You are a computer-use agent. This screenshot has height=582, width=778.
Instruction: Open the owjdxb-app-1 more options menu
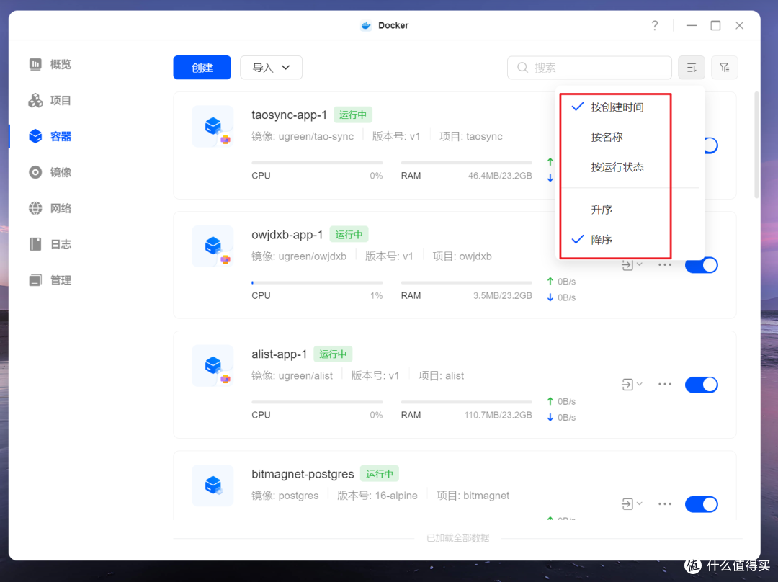click(664, 265)
